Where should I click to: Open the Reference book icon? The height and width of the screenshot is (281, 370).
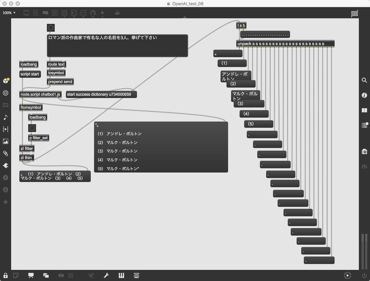click(x=364, y=110)
